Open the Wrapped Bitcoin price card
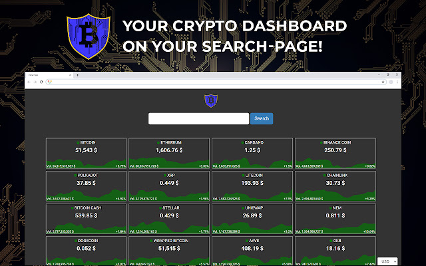Screen dimensions: 426x266 pos(169,251)
